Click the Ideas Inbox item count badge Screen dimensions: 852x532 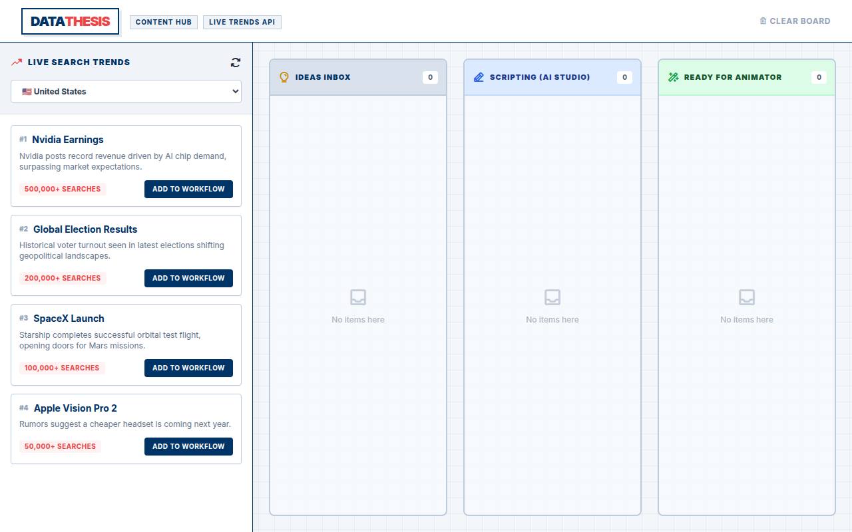tap(430, 77)
